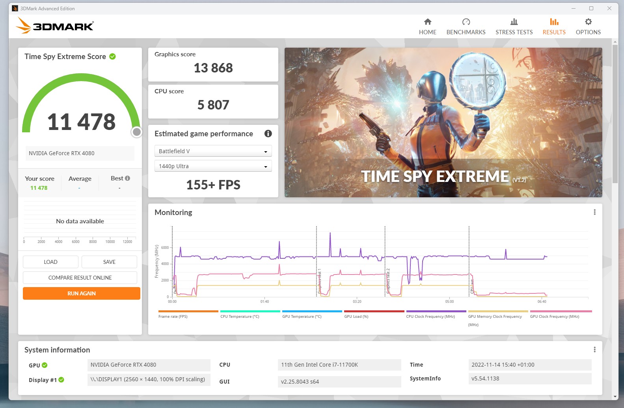The width and height of the screenshot is (624, 408).
Task: Switch to the STRESS TESTS tab
Action: [514, 27]
